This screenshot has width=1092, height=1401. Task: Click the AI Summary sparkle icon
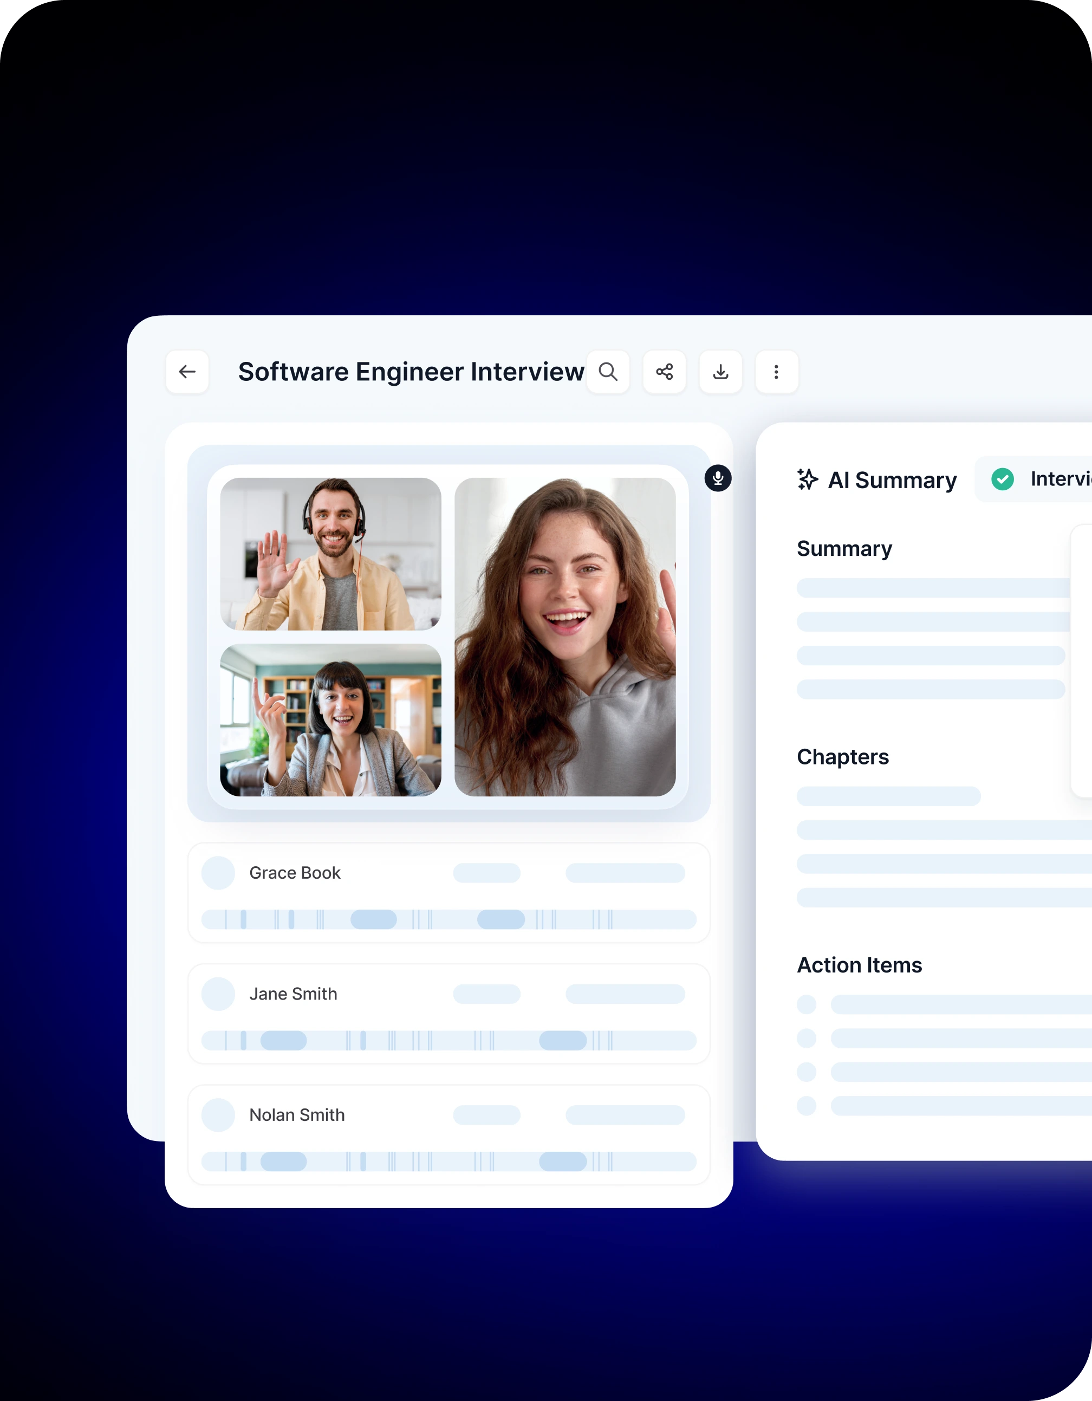[807, 479]
